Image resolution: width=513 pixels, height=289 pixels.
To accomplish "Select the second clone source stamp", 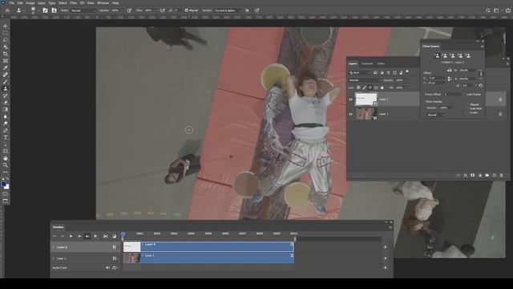I will point(445,55).
